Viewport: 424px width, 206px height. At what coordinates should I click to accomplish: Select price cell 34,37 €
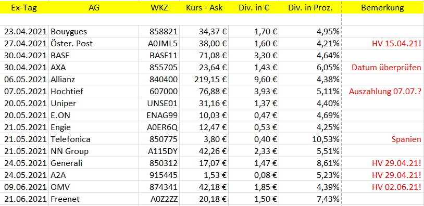coord(204,32)
